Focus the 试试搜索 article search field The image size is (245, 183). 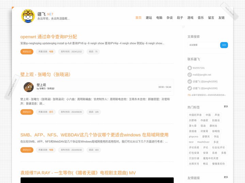pyautogui.click(x=203, y=45)
